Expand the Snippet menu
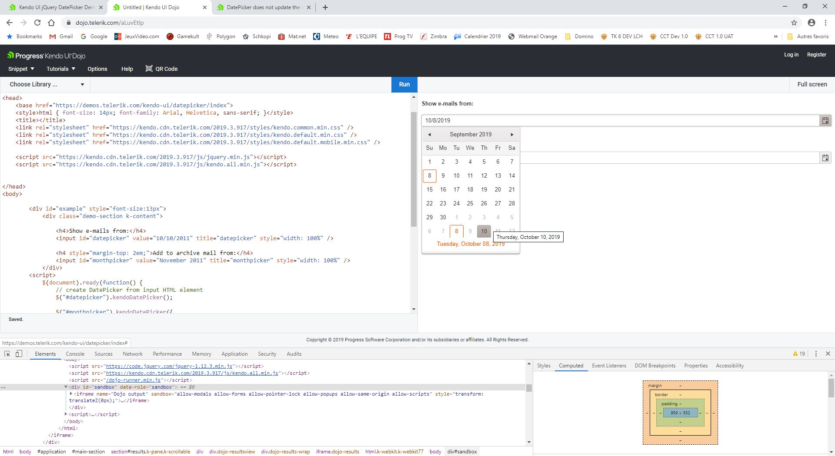 21,69
